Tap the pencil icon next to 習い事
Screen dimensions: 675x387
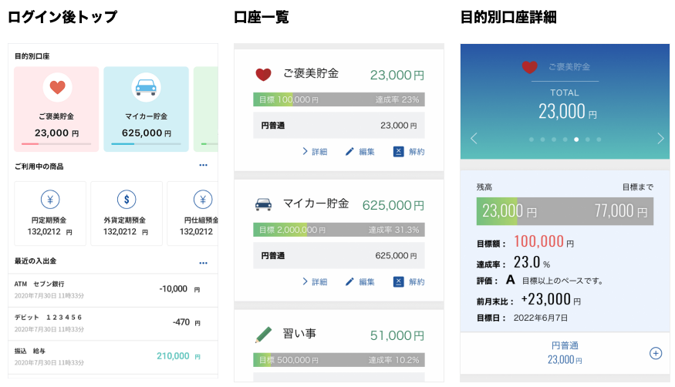[264, 335]
